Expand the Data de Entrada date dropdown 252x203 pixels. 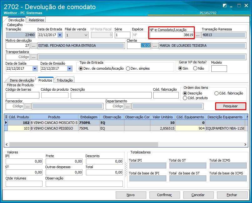click(x=60, y=35)
